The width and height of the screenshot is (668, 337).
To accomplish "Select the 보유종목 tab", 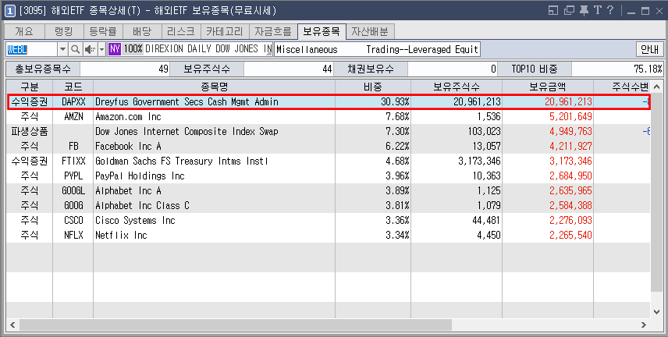I will click(x=322, y=31).
